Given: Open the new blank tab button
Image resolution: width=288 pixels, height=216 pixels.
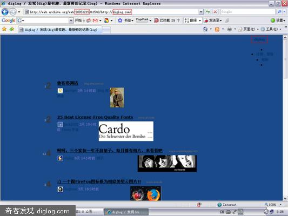Looking at the screenshot, I should [x=106, y=30].
